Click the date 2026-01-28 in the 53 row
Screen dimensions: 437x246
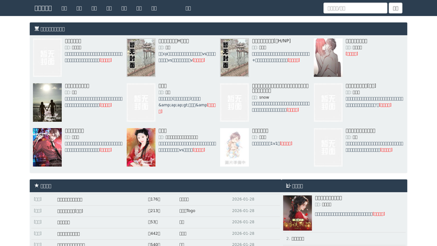(x=243, y=222)
